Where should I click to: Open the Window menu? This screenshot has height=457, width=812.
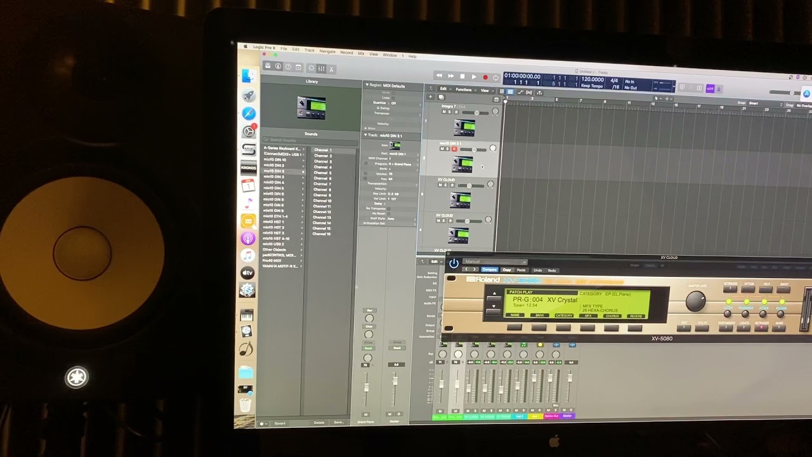pos(390,55)
